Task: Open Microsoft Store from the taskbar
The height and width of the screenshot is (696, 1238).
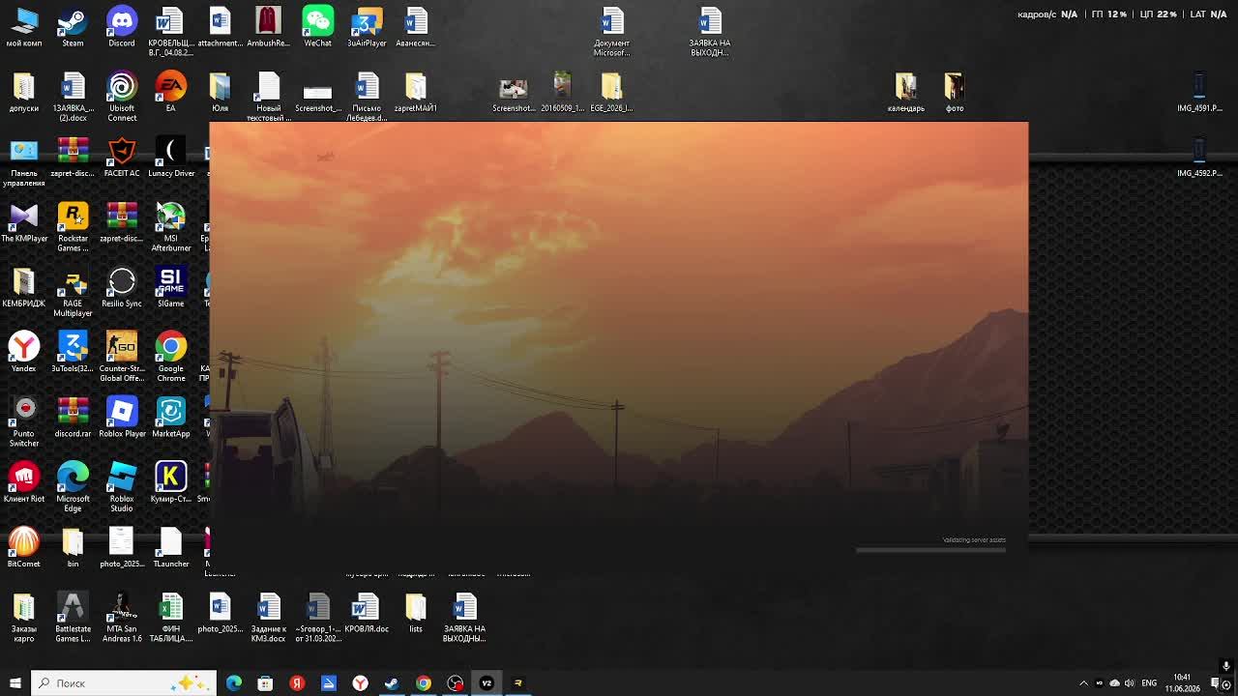Action: [x=265, y=683]
